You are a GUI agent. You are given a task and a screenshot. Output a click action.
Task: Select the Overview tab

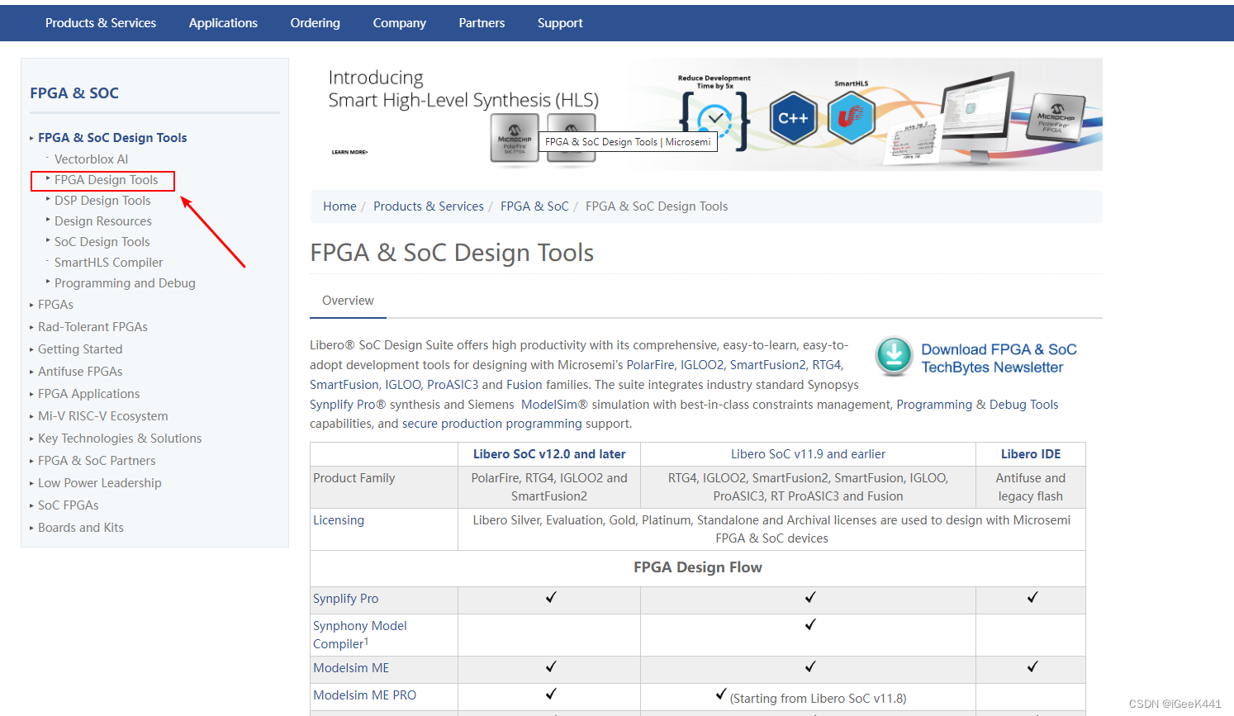click(348, 301)
